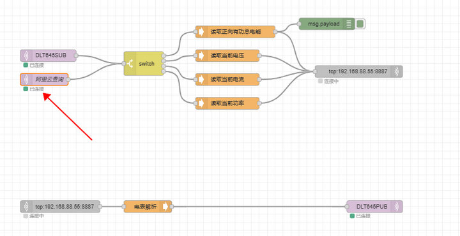
Task: Click the output port of DLT645SUB node
Action: coord(76,55)
